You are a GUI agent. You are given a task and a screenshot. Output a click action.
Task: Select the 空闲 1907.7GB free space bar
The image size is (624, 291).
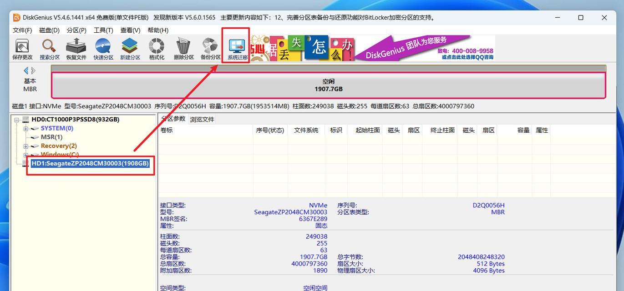[x=328, y=85]
